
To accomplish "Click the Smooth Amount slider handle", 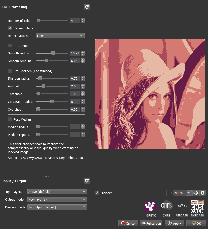I will (46, 61).
